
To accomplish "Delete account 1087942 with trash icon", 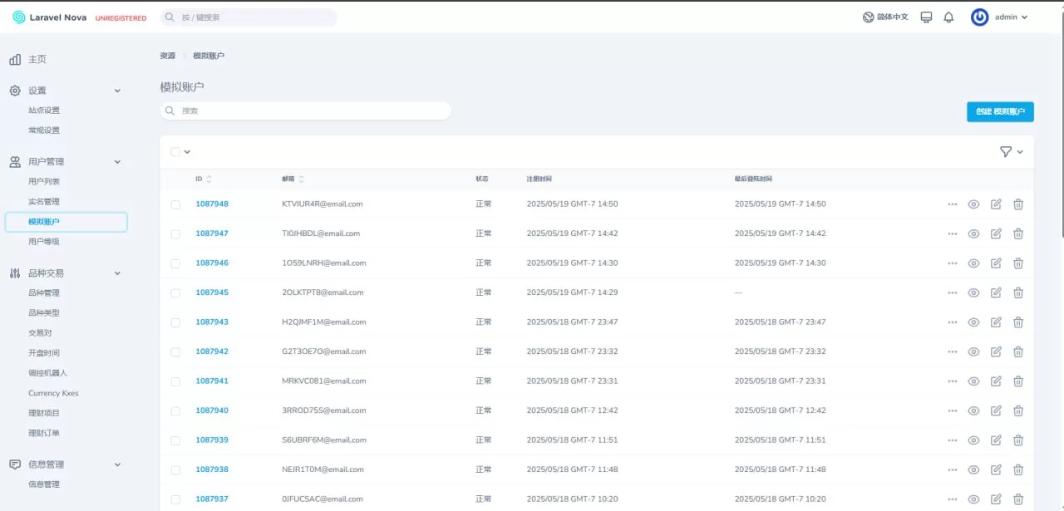I will [1018, 352].
